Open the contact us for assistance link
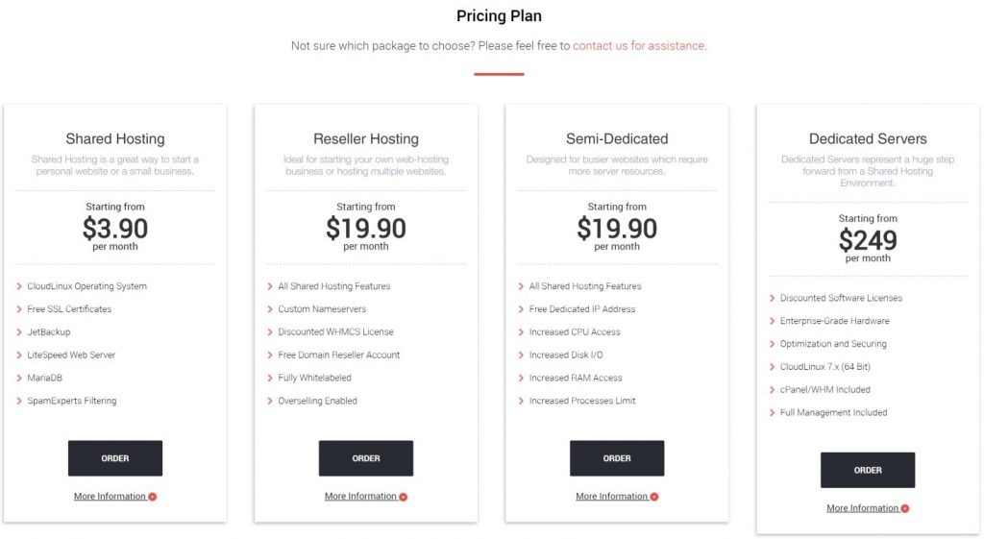The height and width of the screenshot is (539, 984). (x=639, y=46)
